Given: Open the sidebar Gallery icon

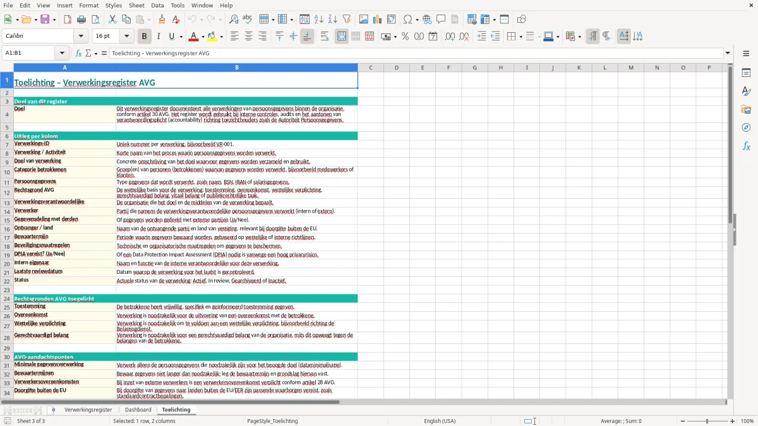Looking at the screenshot, I should click(746, 109).
